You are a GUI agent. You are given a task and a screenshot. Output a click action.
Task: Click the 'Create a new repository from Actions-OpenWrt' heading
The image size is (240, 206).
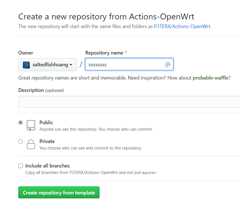(106, 17)
